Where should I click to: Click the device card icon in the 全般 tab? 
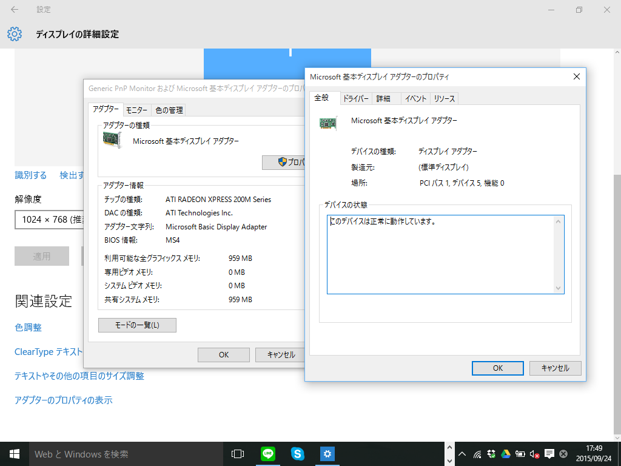point(328,123)
